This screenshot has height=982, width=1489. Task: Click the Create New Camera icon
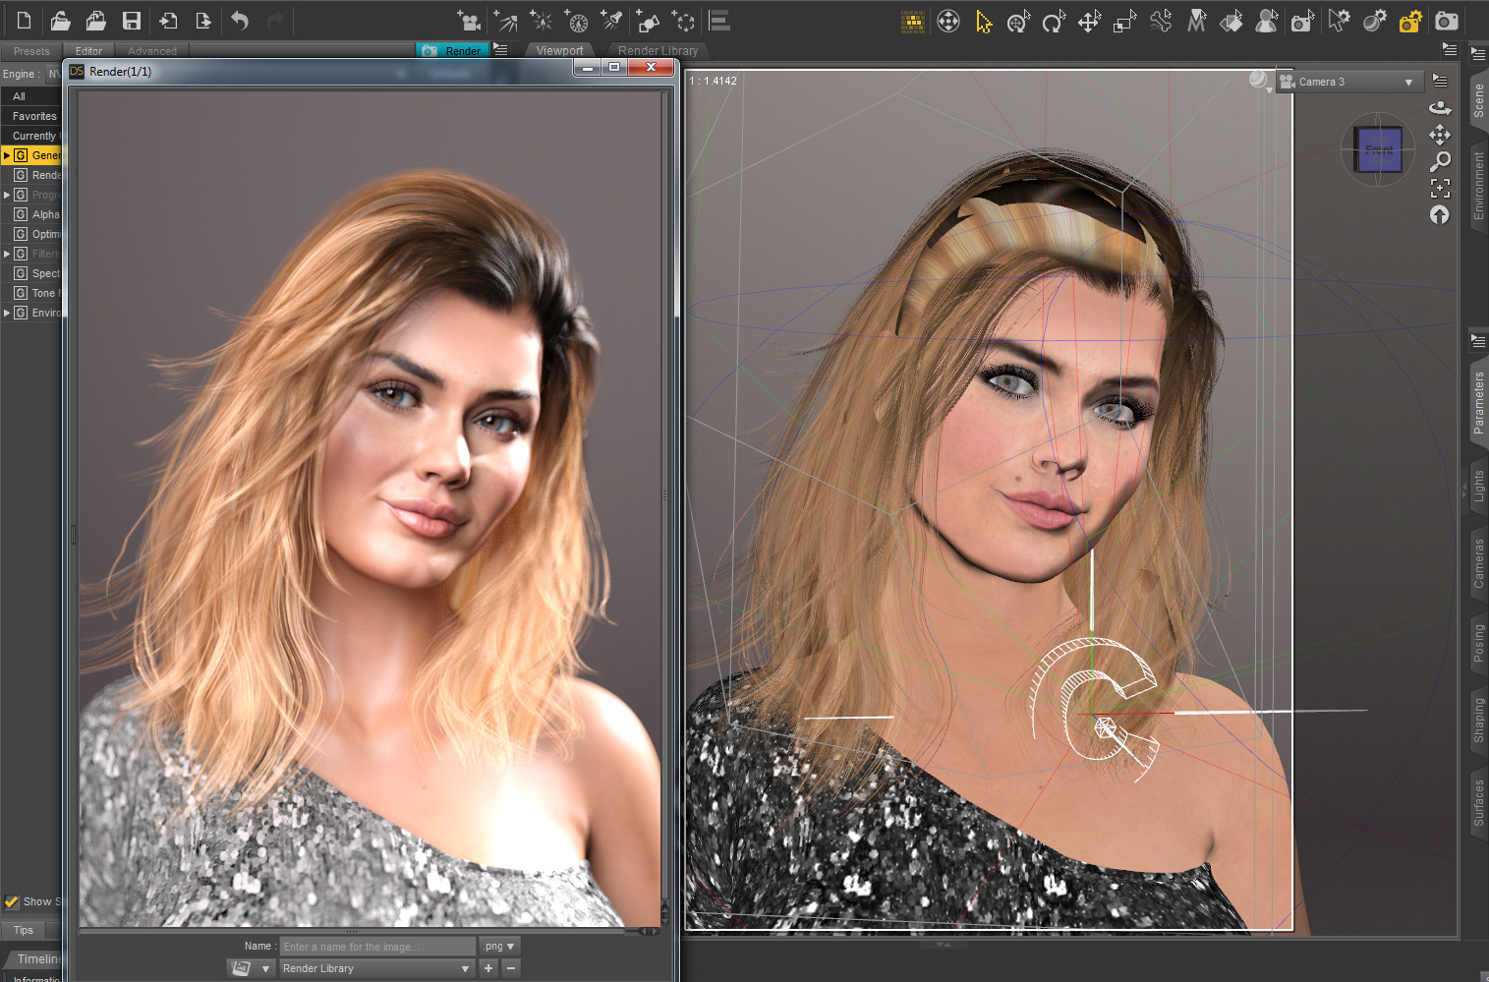tap(469, 21)
